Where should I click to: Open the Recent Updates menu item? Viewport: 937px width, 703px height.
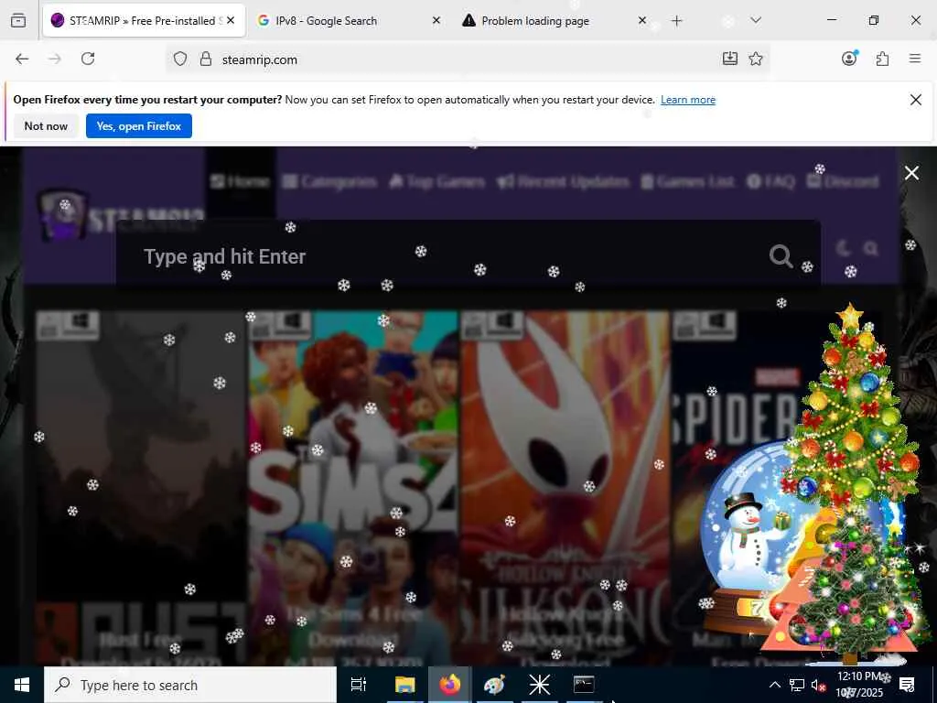click(563, 181)
